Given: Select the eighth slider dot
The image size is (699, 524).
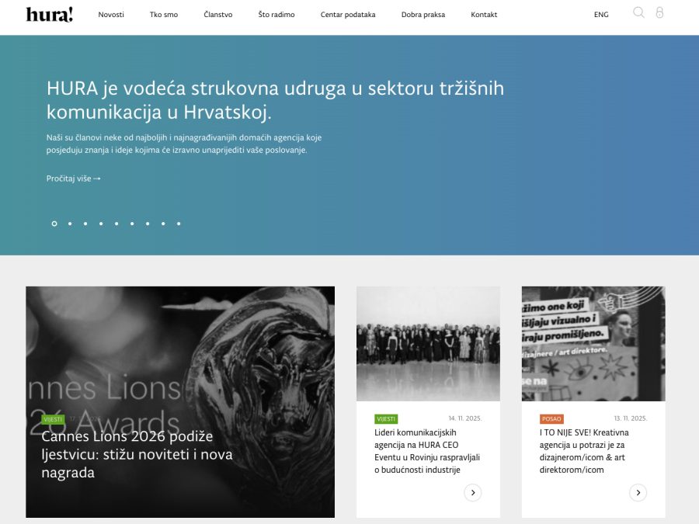Looking at the screenshot, I should tap(163, 224).
